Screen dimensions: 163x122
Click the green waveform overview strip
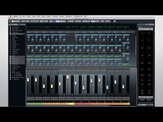pos(81,27)
